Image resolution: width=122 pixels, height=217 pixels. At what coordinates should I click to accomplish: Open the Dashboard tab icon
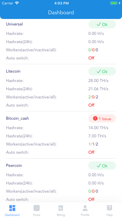click(x=12, y=208)
